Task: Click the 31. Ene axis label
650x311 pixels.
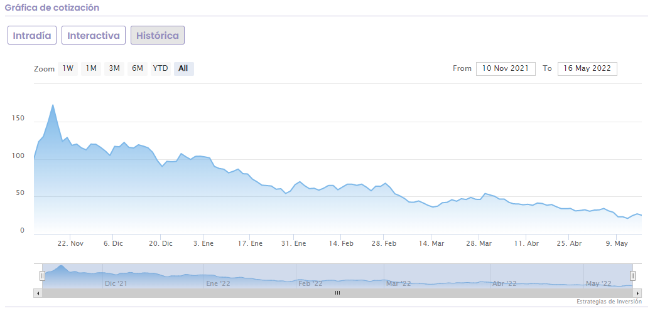Action: (x=294, y=244)
